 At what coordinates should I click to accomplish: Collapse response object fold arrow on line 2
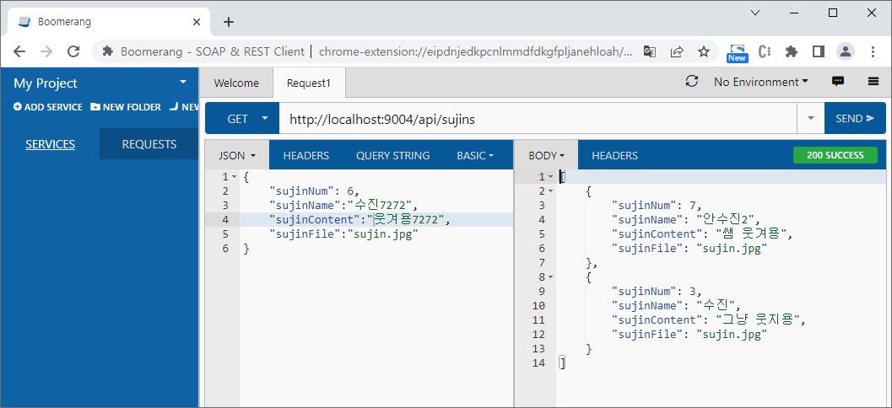(550, 191)
